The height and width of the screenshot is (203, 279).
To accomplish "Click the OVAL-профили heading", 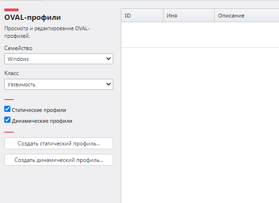I will click(33, 17).
